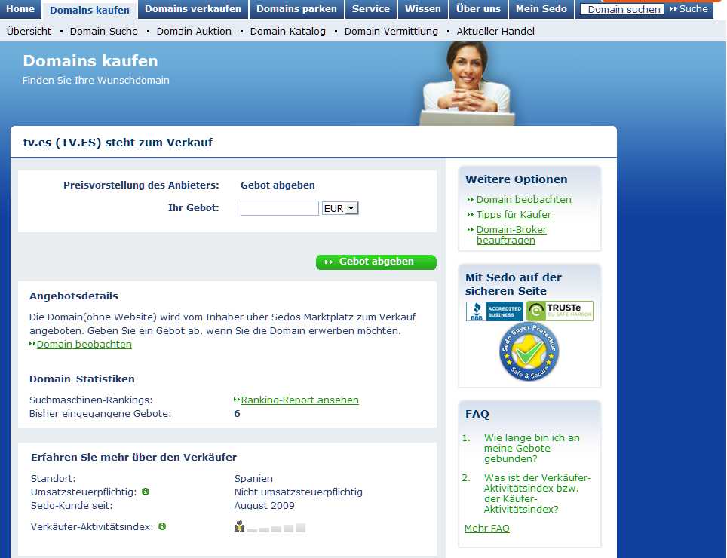Screen dimensions: 727x558
Task: Click the Domain suchen search field
Action: (622, 9)
